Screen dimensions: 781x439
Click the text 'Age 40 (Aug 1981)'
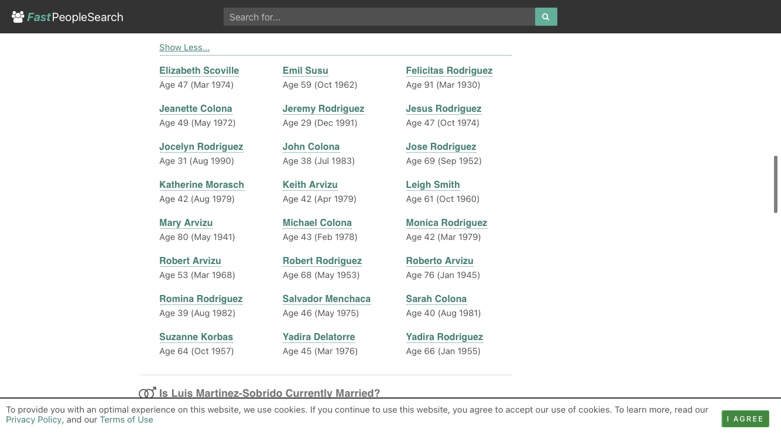pos(443,313)
